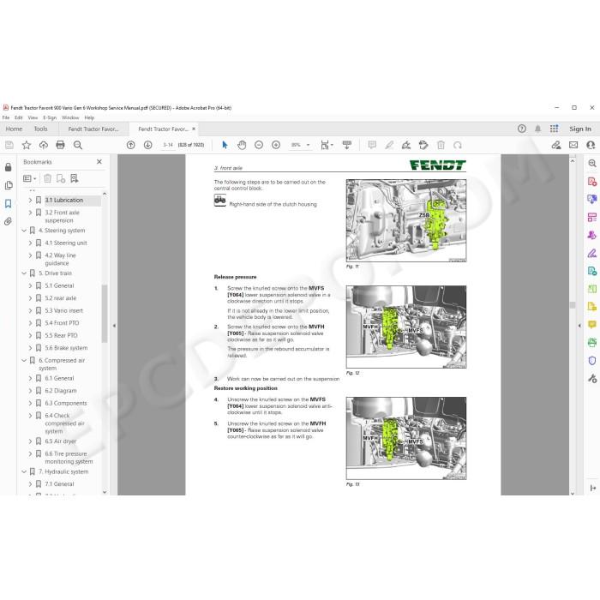Open the find text magnifier tool
This screenshot has width=600, height=600.
[78, 145]
